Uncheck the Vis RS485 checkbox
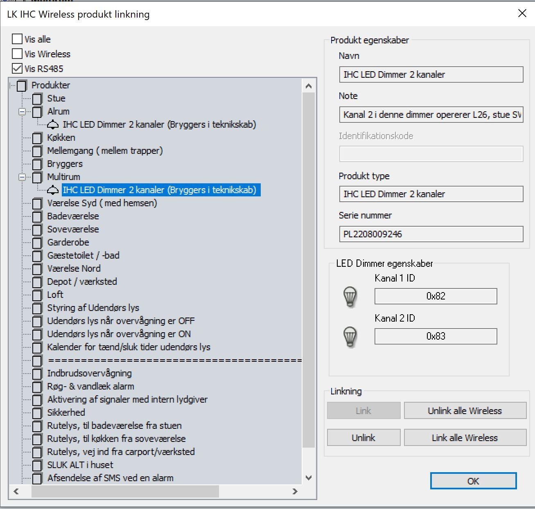This screenshot has width=535, height=509. click(17, 68)
